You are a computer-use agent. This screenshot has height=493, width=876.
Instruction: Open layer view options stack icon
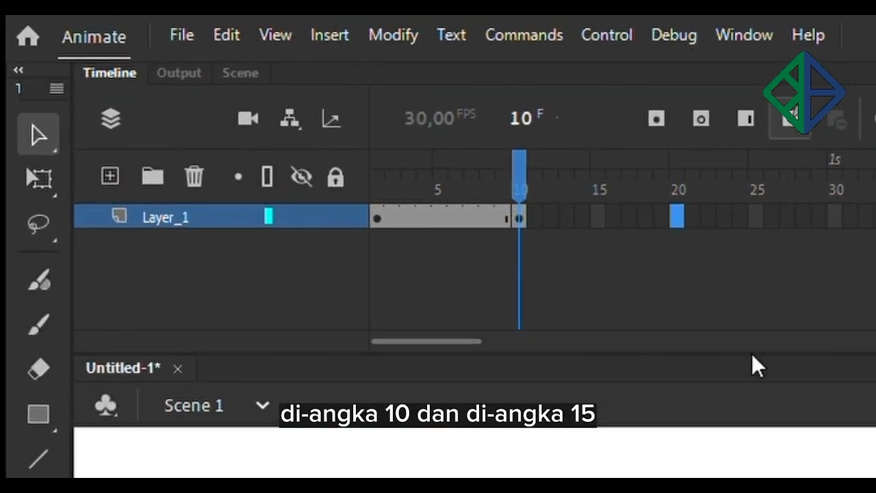111,119
